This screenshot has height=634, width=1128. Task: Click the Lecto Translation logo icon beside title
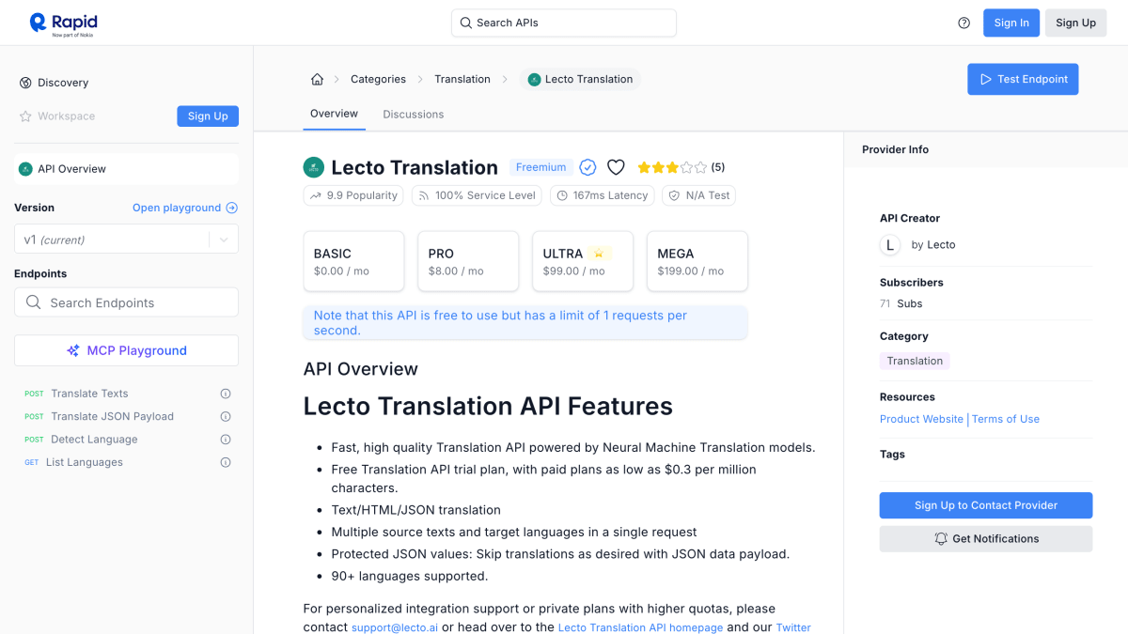(313, 167)
